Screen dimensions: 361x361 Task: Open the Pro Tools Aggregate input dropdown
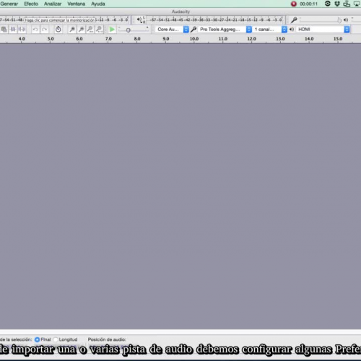pyautogui.click(x=225, y=30)
